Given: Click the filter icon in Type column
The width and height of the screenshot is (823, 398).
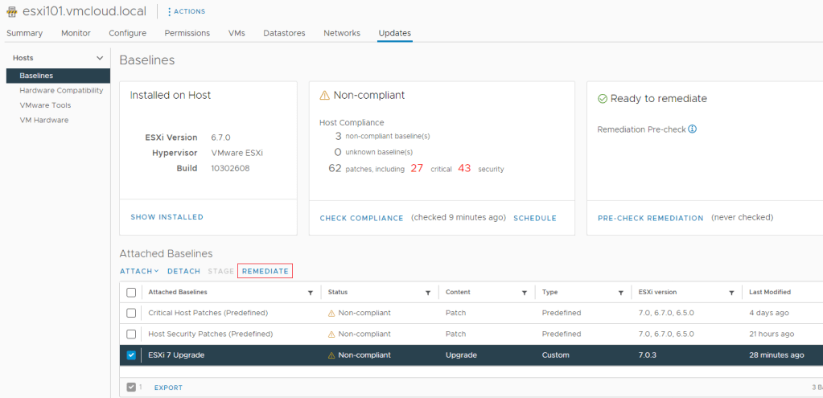Looking at the screenshot, I should click(620, 293).
